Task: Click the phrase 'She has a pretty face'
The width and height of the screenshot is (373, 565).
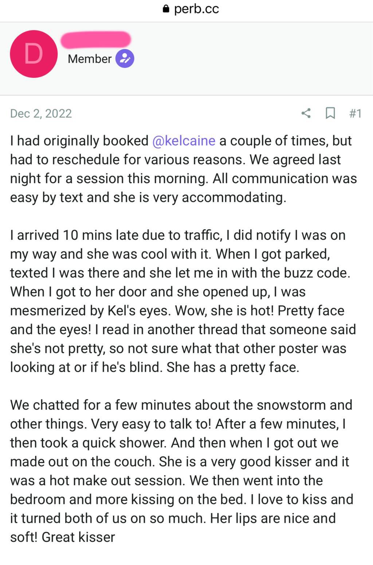Action: coord(233,367)
